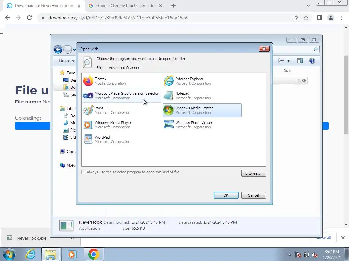The height and width of the screenshot is (261, 349).
Task: Open the network status tray icon
Action: coord(306,255)
